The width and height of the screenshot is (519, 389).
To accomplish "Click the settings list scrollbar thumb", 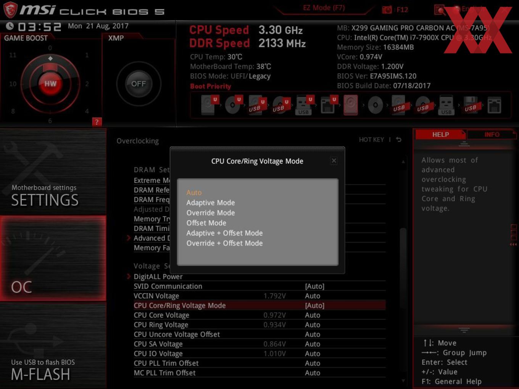I will (x=403, y=269).
